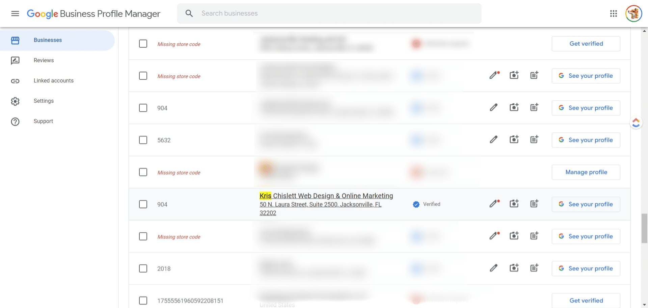Click the Manage profile button

586,172
